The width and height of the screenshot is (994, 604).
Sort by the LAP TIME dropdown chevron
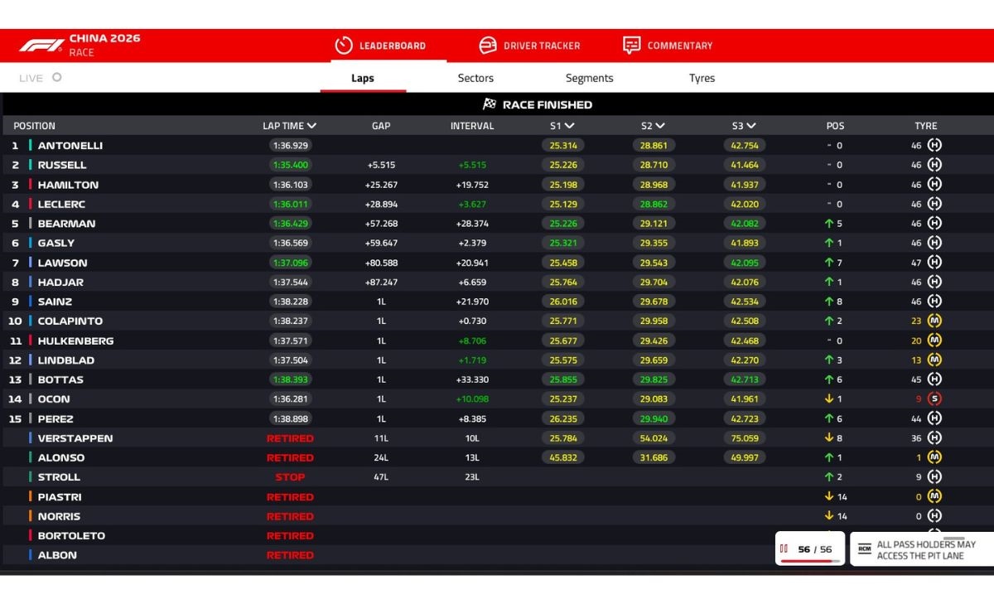point(311,126)
